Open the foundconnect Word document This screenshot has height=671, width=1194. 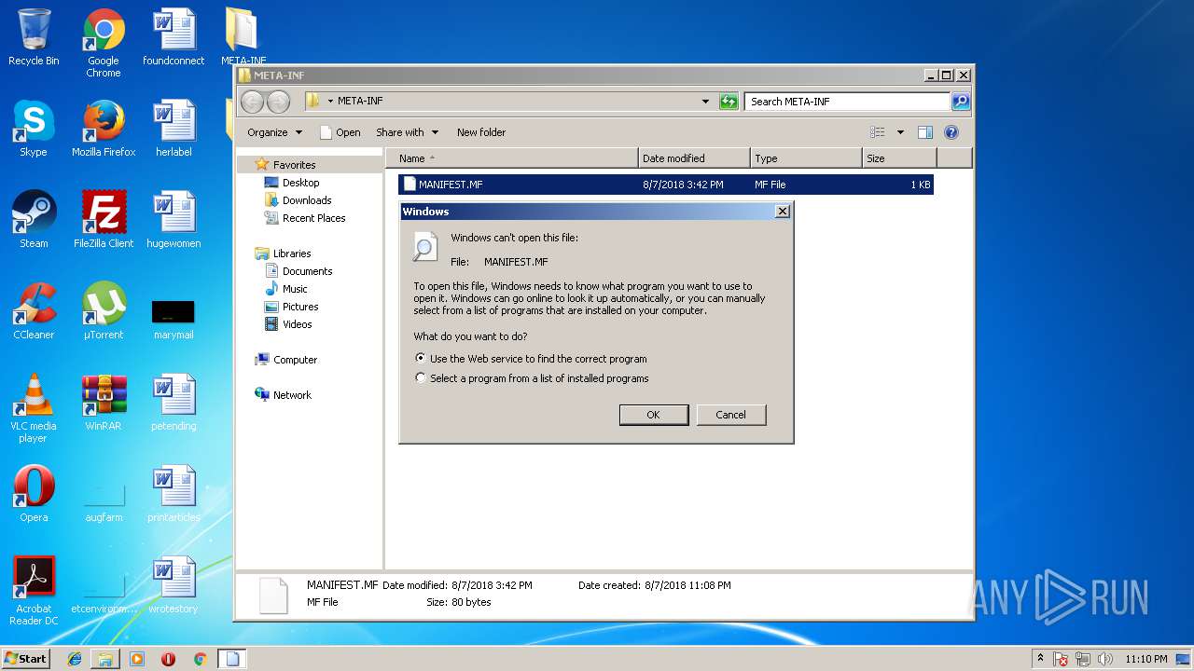click(174, 37)
